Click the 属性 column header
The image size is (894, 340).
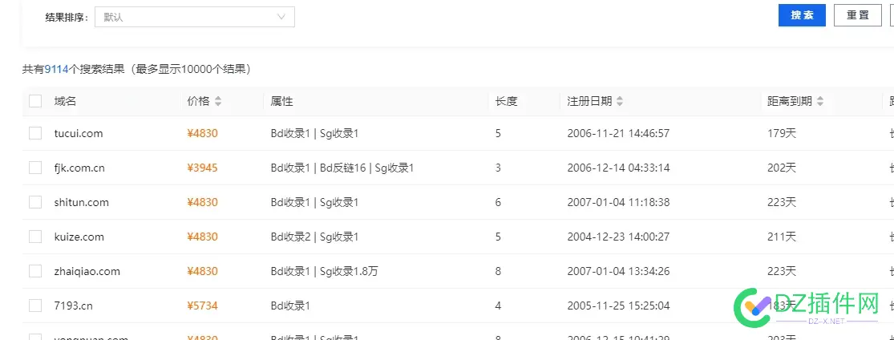tap(281, 102)
